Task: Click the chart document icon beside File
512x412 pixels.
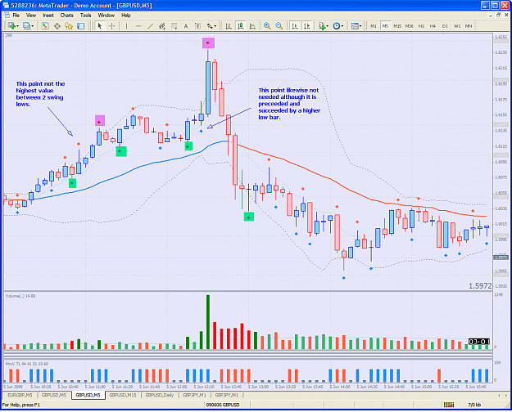Action: [7, 16]
